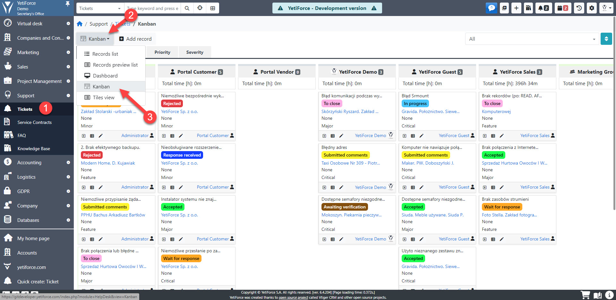Open My home page in the sidebar

pos(37,238)
